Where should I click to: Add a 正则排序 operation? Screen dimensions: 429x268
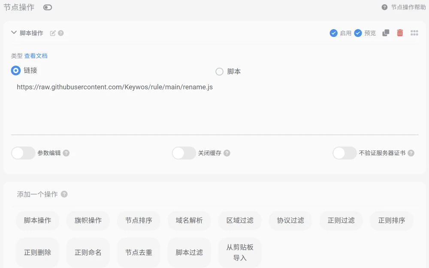coord(392,220)
